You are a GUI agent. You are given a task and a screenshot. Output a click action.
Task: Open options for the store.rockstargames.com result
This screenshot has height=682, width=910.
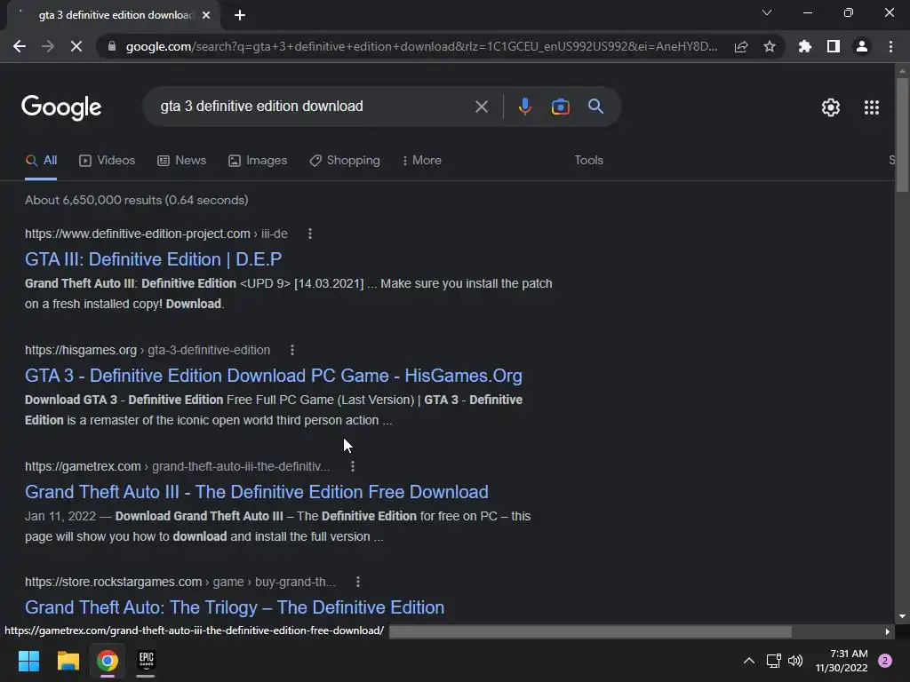pos(357,582)
